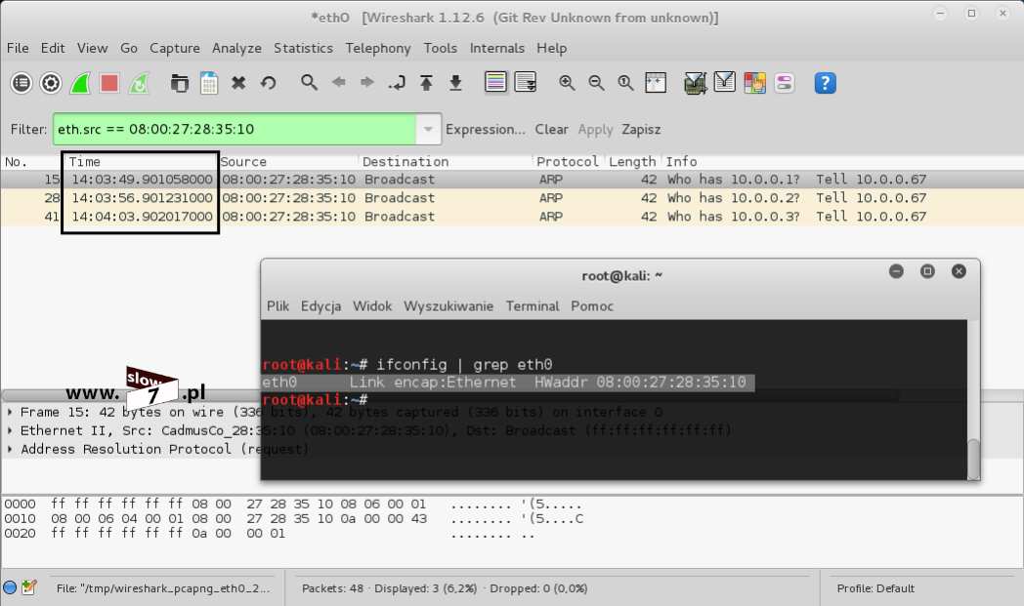1024x606 pixels.
Task: Jump to the first packet
Action: click(x=426, y=83)
